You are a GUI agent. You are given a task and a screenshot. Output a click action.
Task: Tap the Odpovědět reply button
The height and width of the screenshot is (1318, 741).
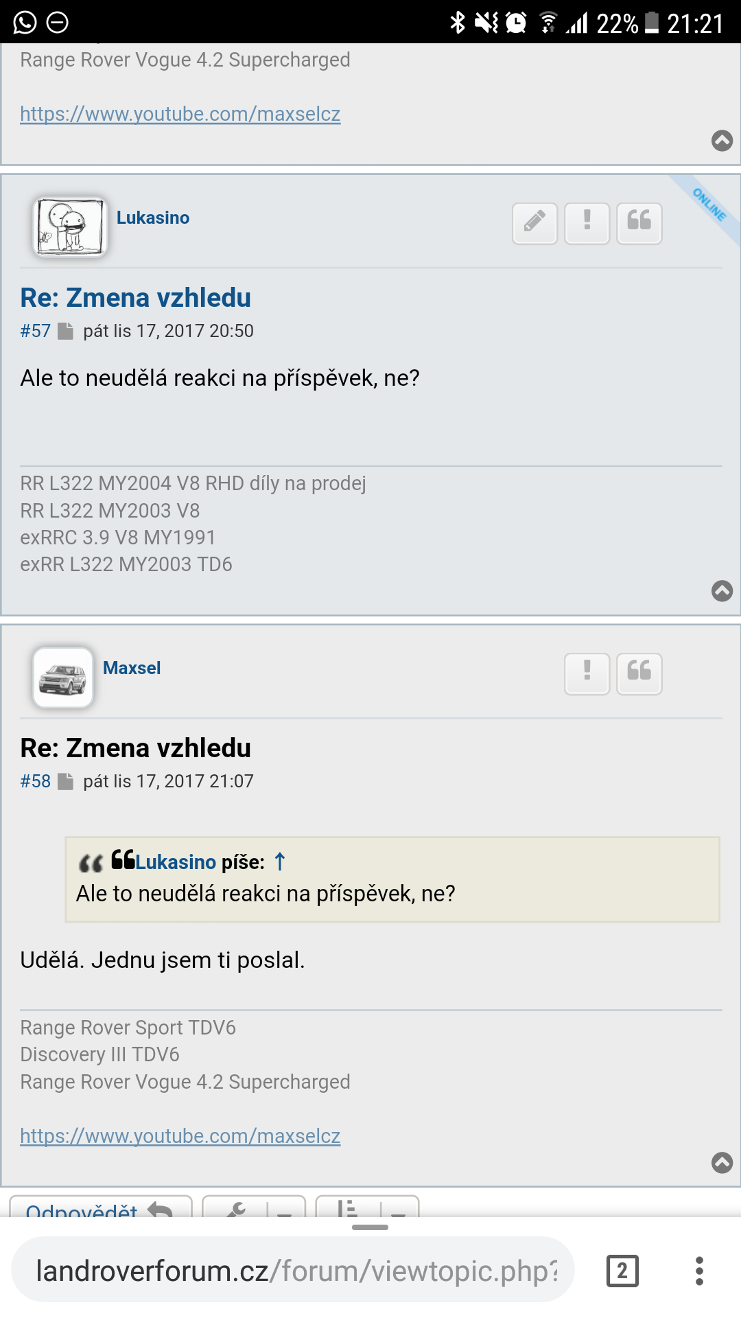[x=100, y=1210]
